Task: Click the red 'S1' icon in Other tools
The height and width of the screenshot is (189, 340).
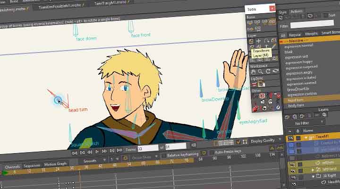Action: pyautogui.click(x=262, y=96)
